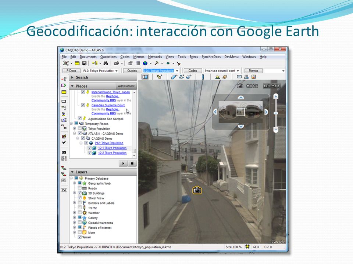The image size is (353, 264).
Task: Click the sunlight icon in Earth toolbar
Action: [x=217, y=77]
